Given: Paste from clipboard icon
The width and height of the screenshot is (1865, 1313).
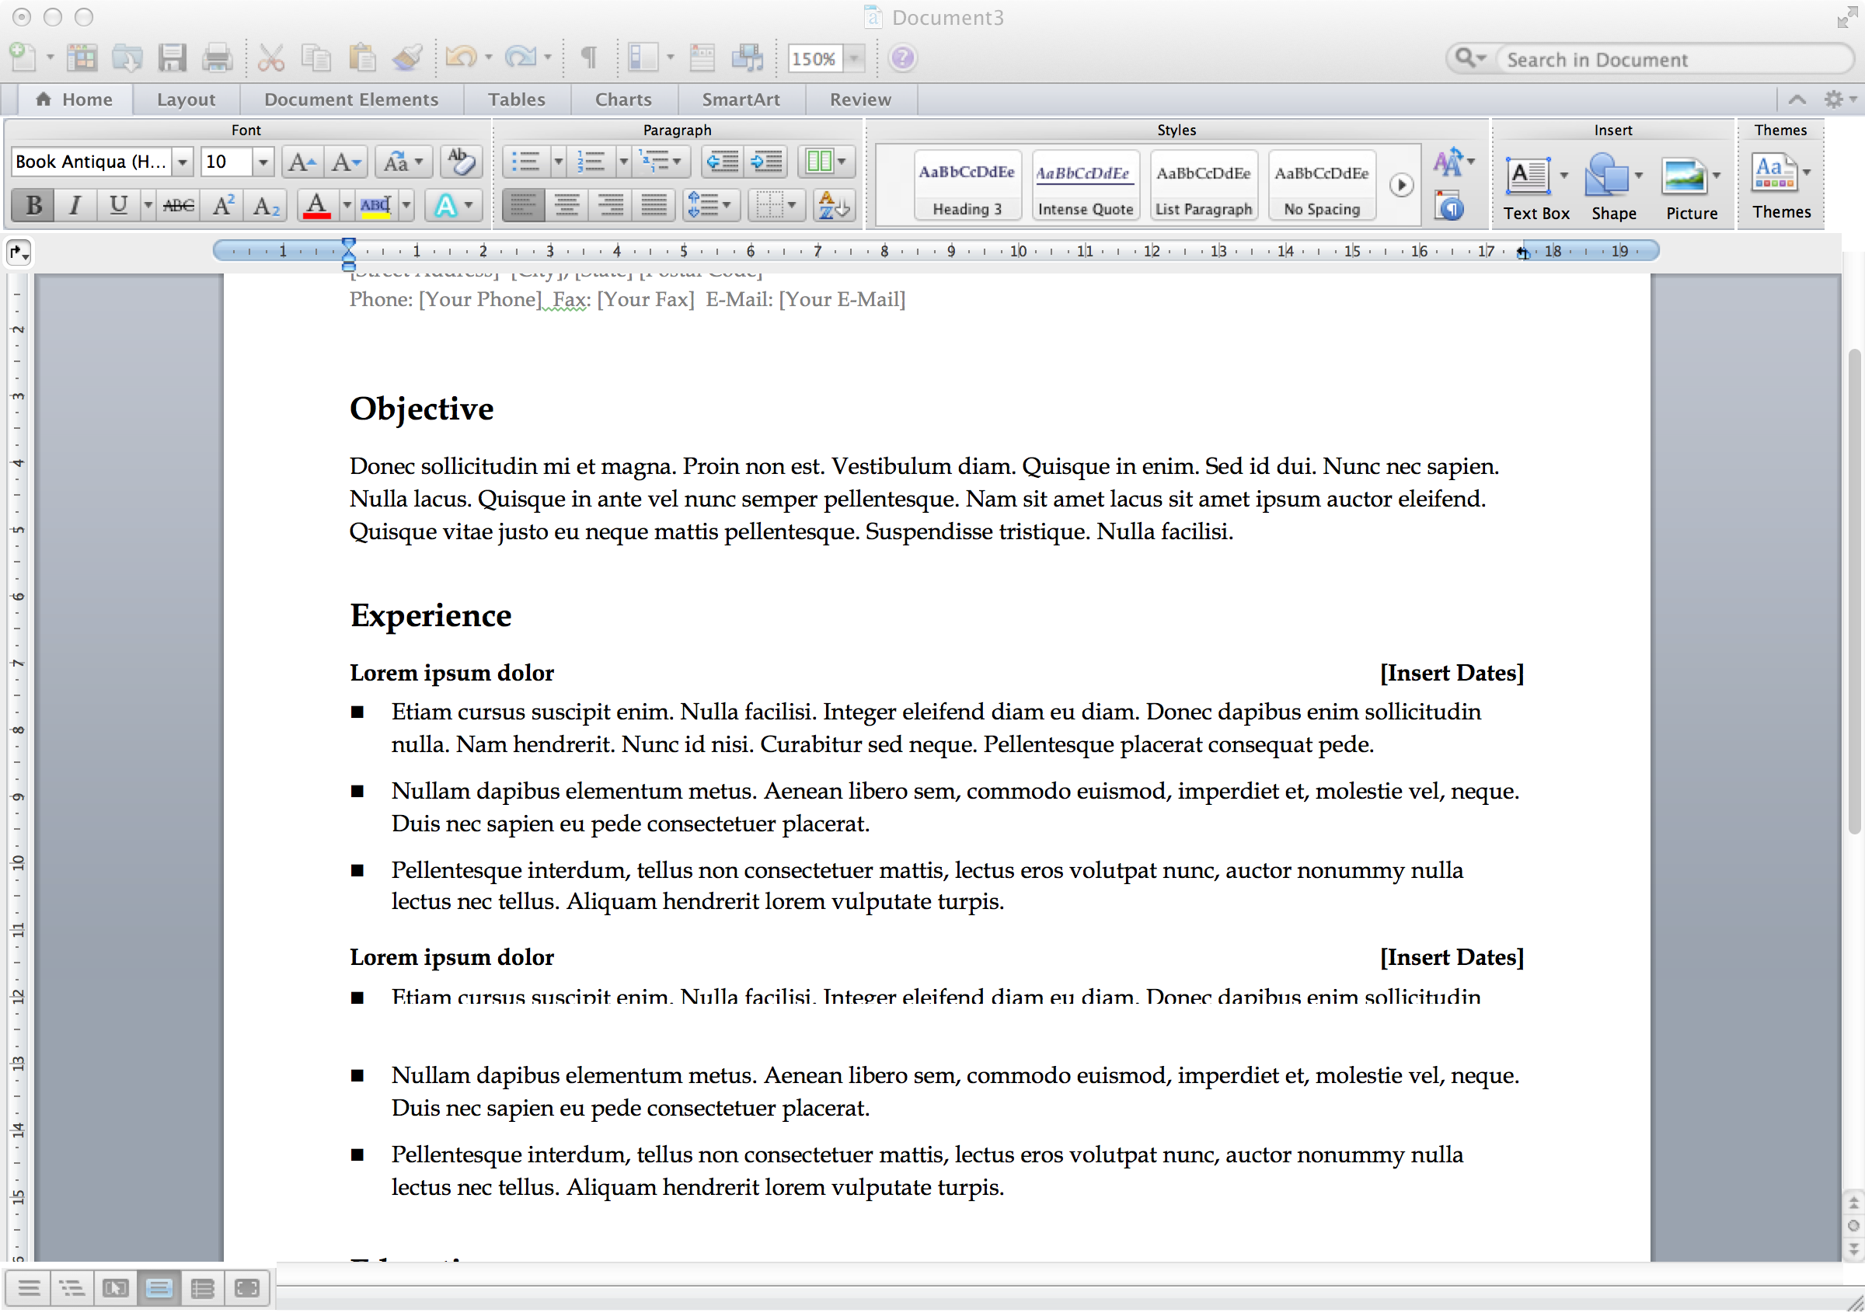Looking at the screenshot, I should pos(361,57).
